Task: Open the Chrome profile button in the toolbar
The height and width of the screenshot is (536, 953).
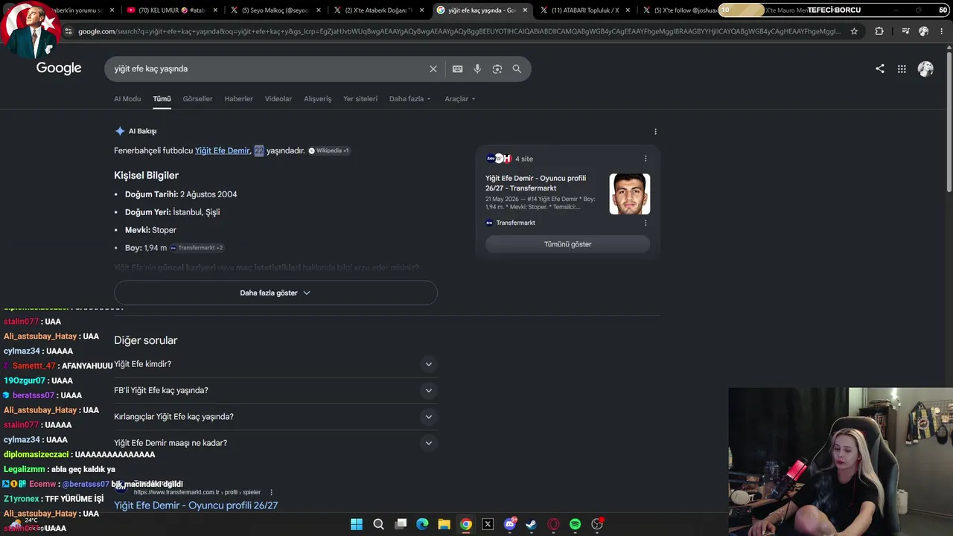Action: (x=923, y=31)
